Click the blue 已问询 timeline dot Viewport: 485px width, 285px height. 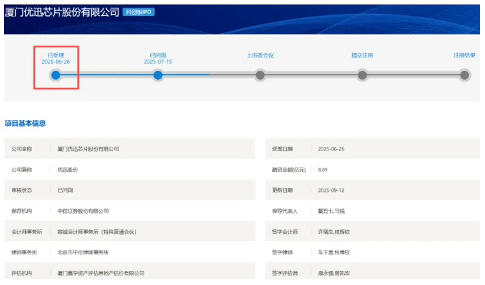158,75
